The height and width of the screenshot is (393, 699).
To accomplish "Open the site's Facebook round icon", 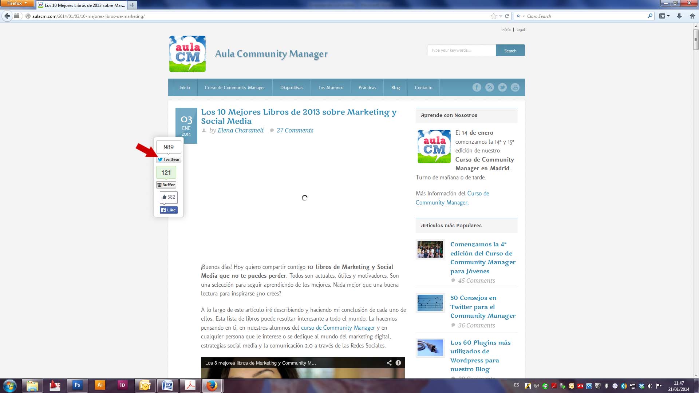I will (477, 87).
